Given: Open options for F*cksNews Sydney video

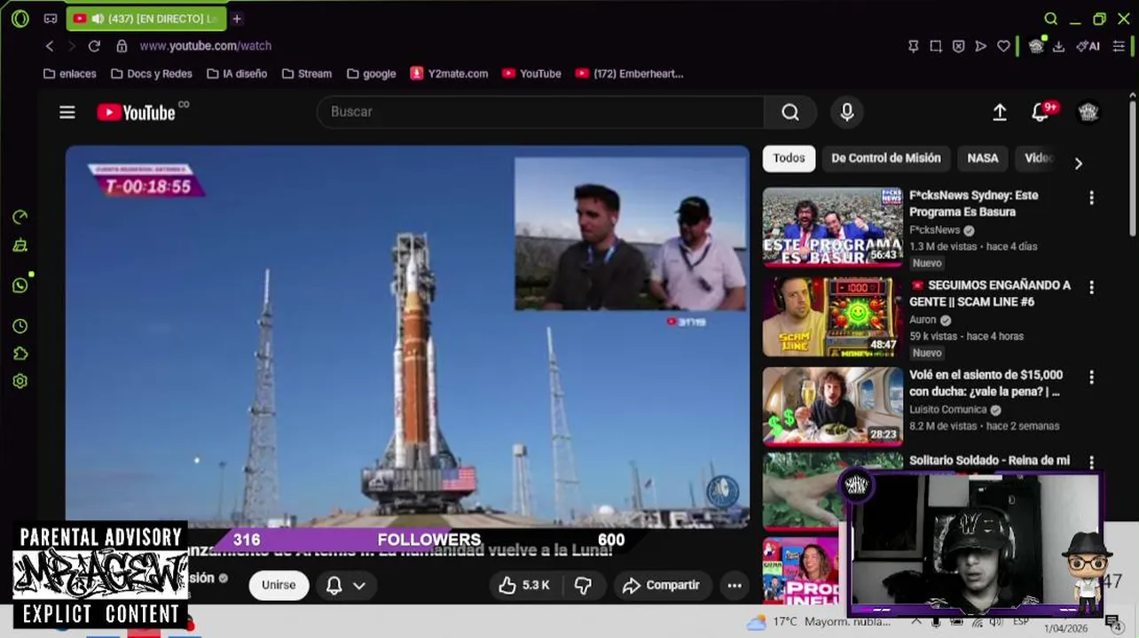Looking at the screenshot, I should pos(1091,198).
